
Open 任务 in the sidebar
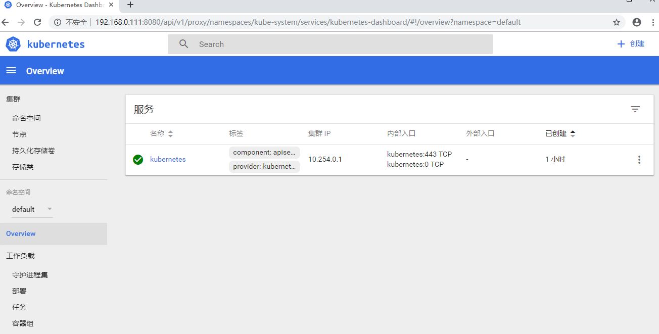(19, 307)
